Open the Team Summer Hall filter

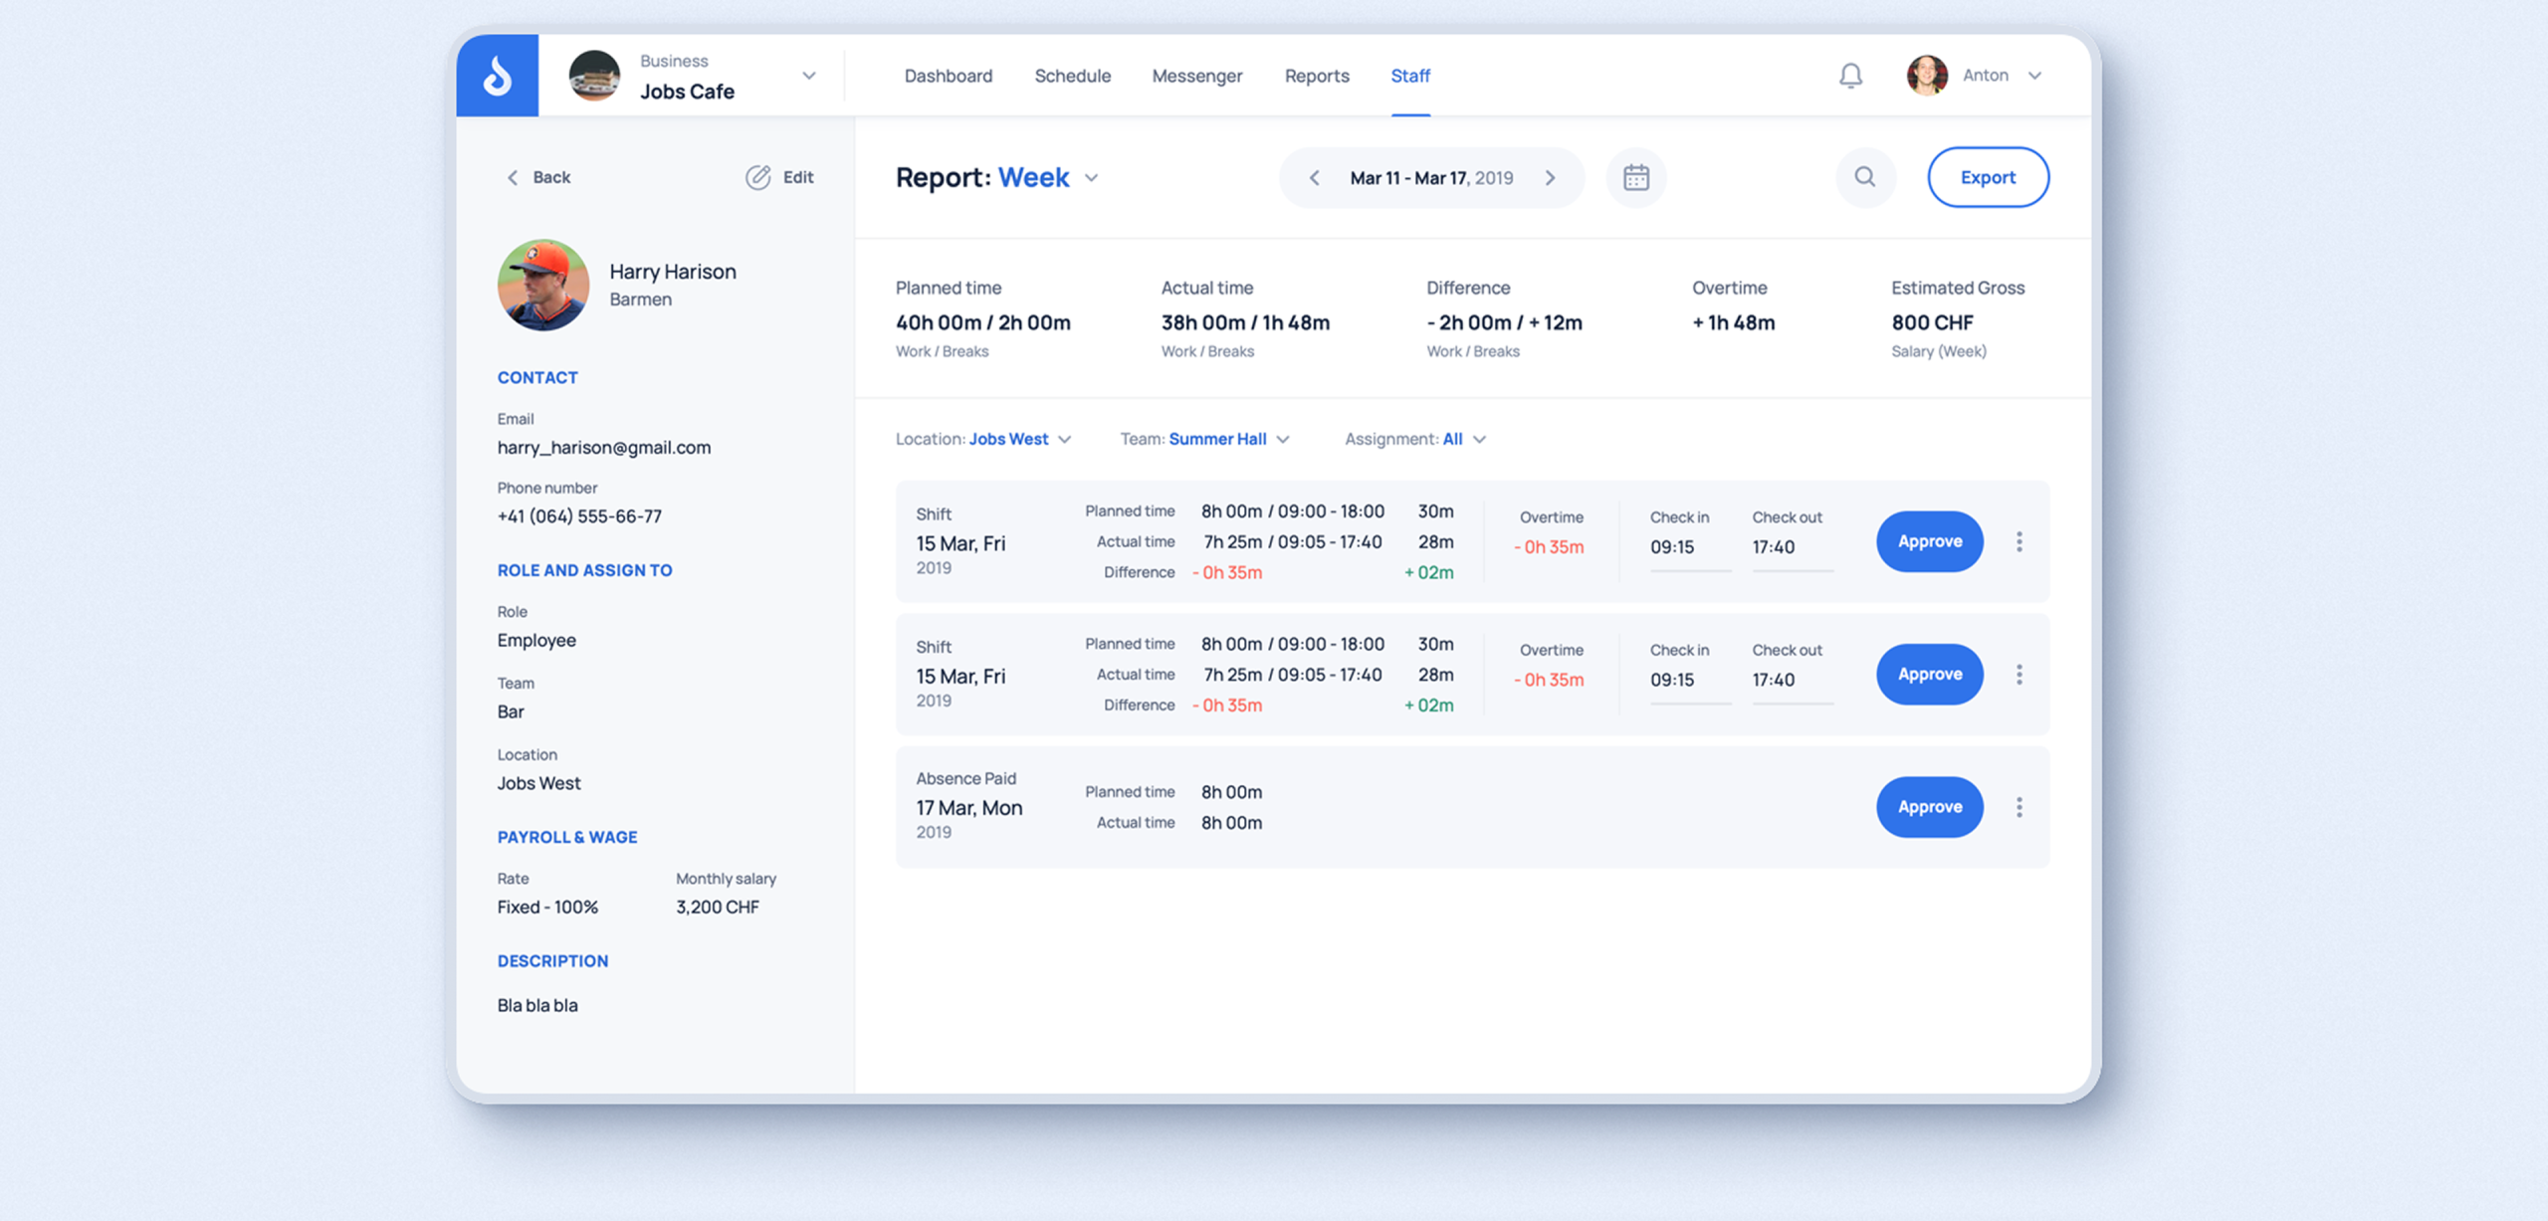(1282, 439)
